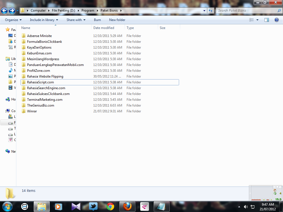Viewport: 283px width, 212px height.
Task: Refresh the Paket Bisnis folder view
Action: [x=211, y=11]
